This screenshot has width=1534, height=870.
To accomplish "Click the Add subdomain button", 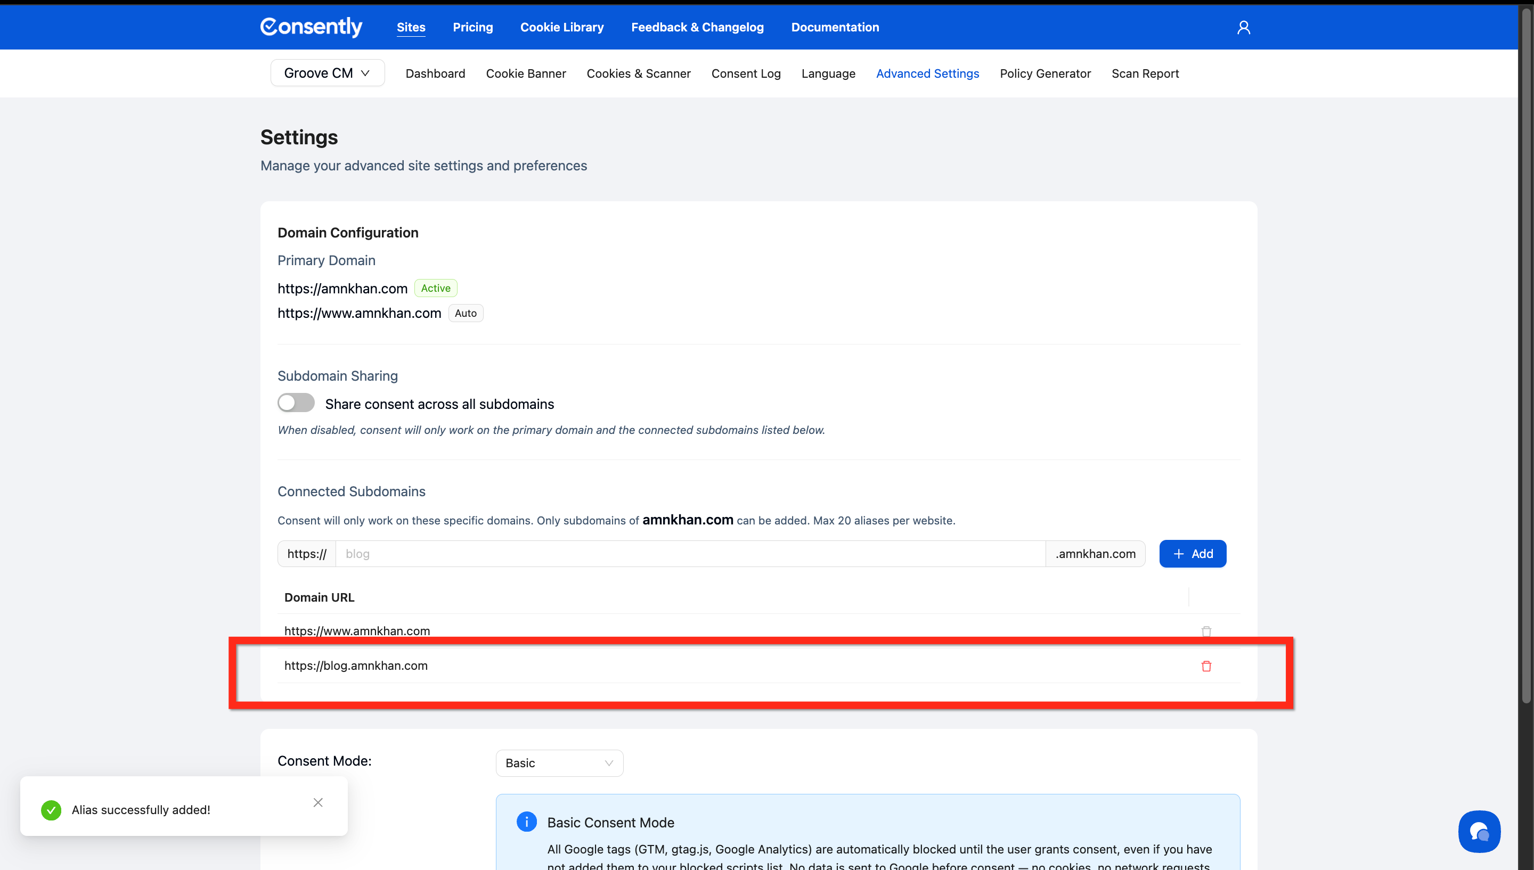I will 1192,554.
